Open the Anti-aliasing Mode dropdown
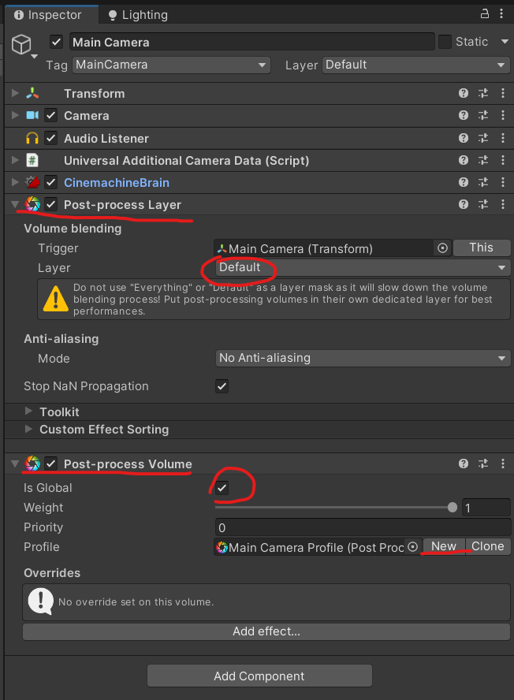Screen dimensions: 514x700 pos(363,358)
